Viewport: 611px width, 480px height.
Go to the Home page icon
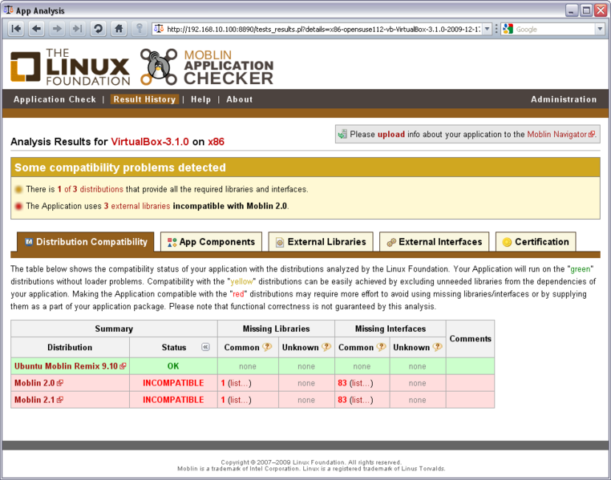(119, 29)
